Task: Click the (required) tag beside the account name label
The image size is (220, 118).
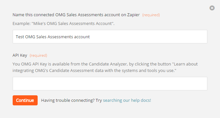Action: coord(151,15)
